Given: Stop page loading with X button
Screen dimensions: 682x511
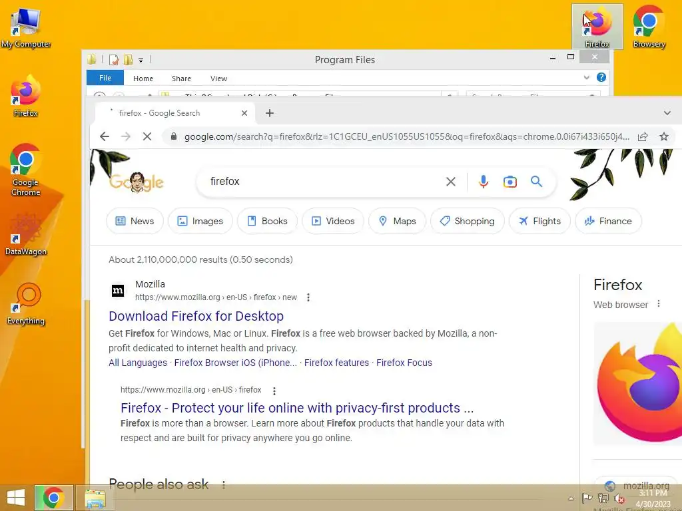Looking at the screenshot, I should pyautogui.click(x=147, y=136).
